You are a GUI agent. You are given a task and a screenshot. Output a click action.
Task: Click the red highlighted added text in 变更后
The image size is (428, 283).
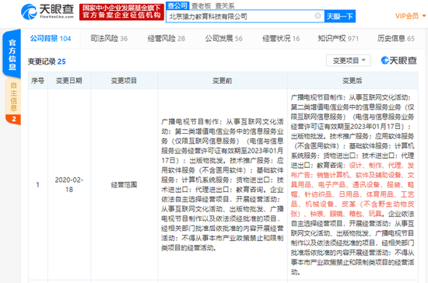(353, 190)
